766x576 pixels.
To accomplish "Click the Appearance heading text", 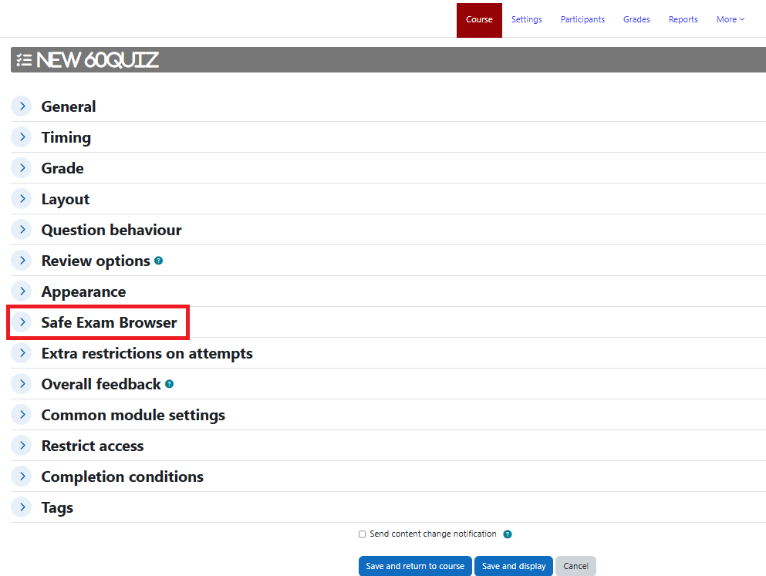I will pyautogui.click(x=83, y=292).
